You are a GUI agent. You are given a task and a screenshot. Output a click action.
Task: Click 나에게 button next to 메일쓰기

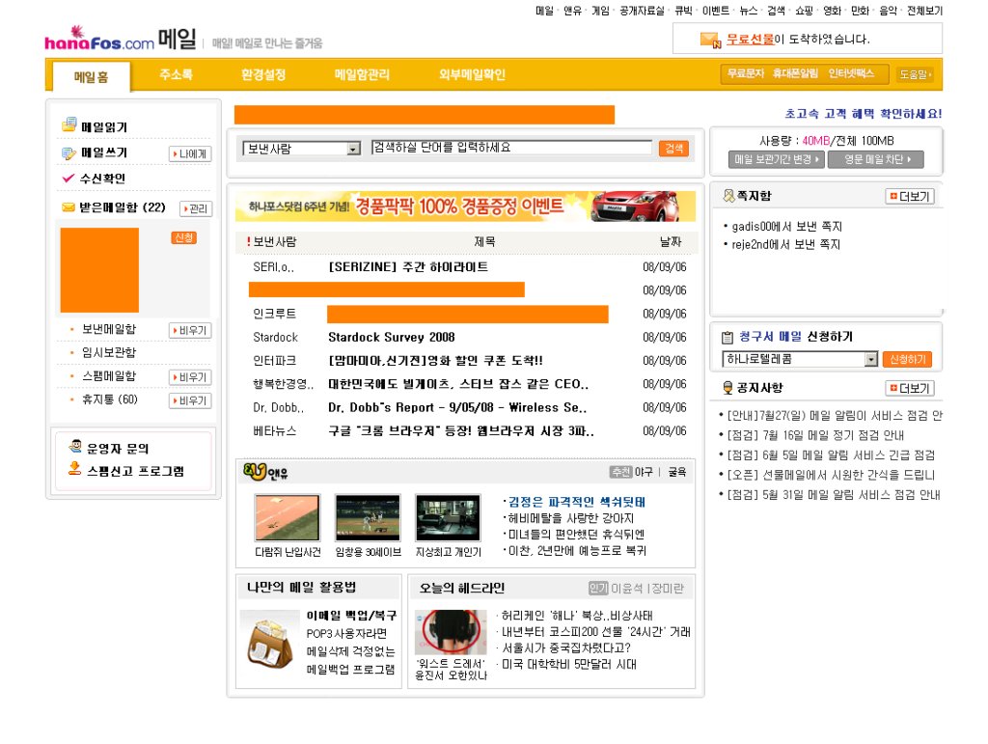coord(190,153)
